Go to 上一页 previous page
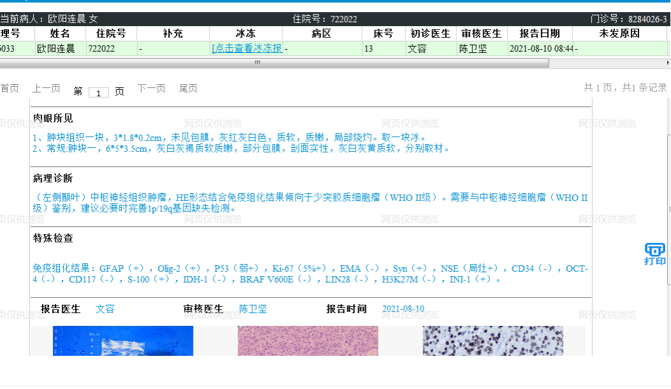Image resolution: width=671 pixels, height=389 pixels. (47, 89)
